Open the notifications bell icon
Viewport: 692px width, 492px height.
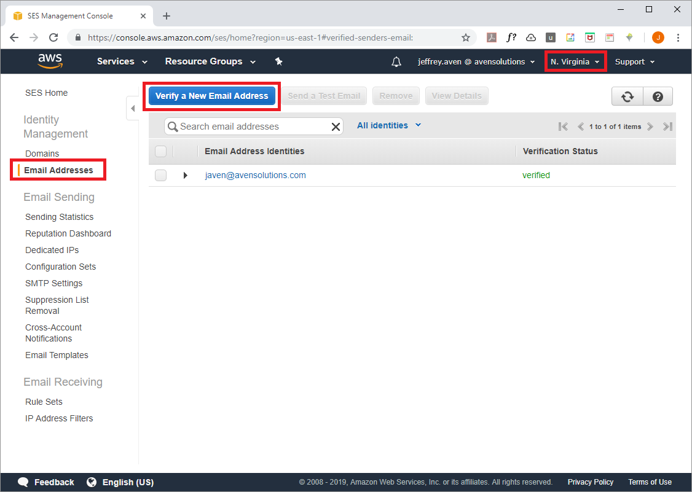396,62
